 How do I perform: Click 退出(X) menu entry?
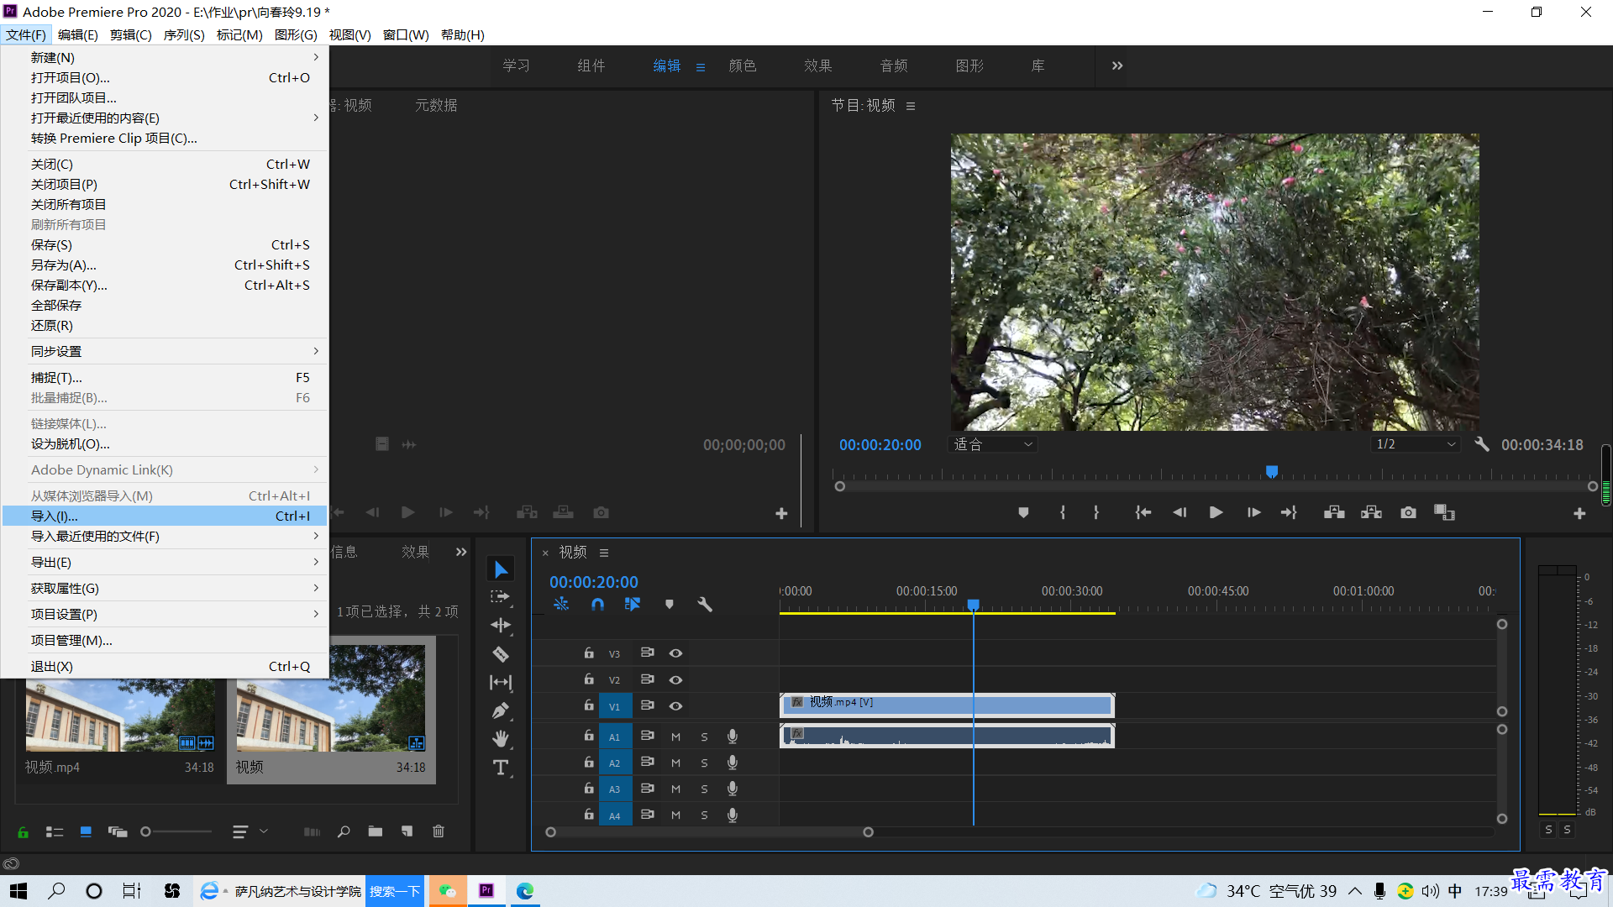click(165, 666)
